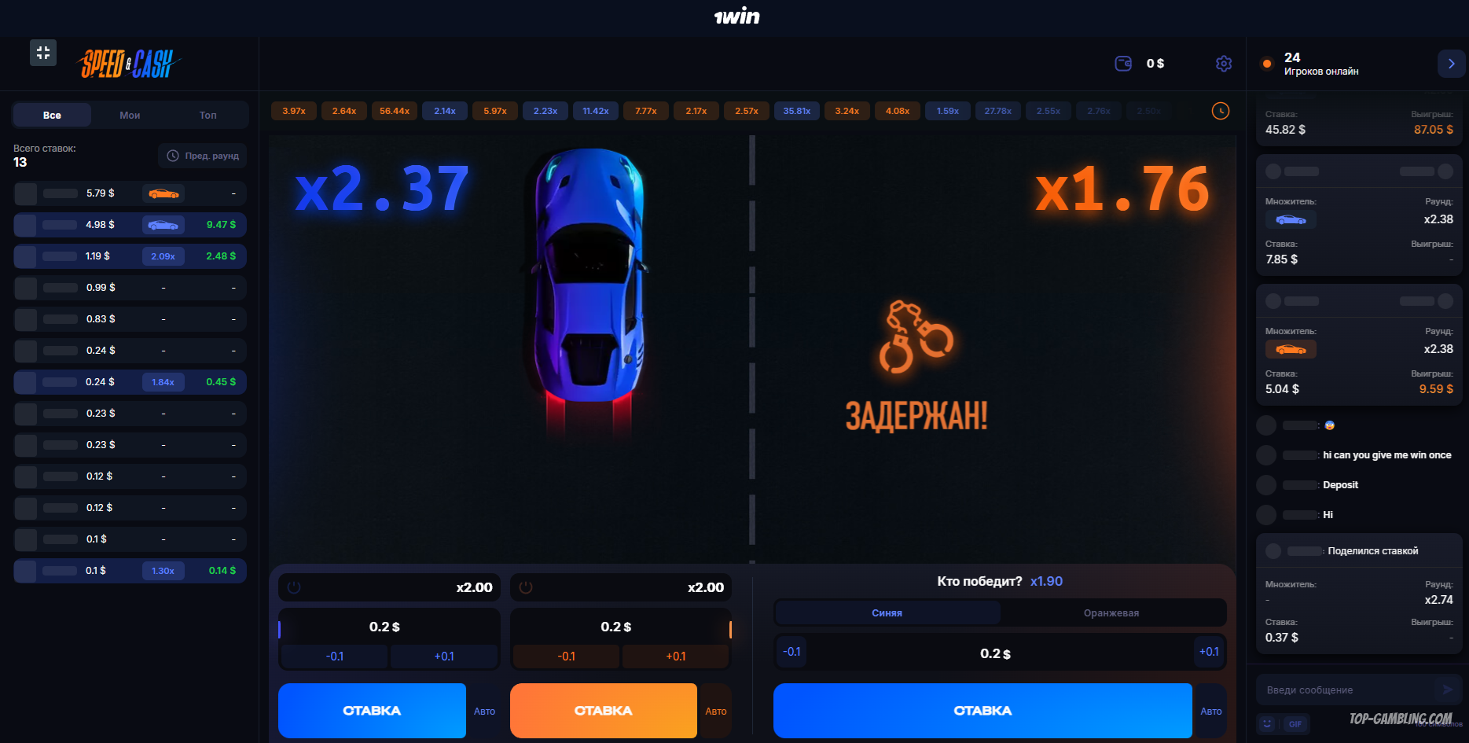Open Авто options for blue bet
The height and width of the screenshot is (743, 1469).
click(484, 711)
